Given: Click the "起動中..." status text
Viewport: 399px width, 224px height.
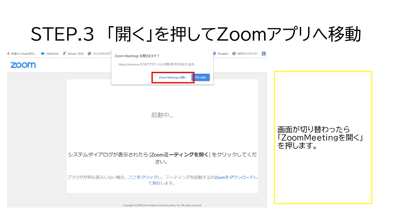Looking at the screenshot, I should coord(162,115).
